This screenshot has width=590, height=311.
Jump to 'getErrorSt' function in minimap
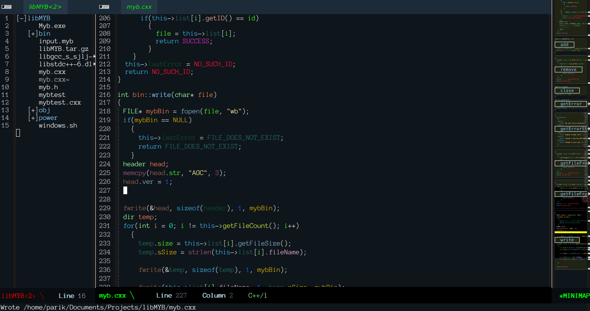(571, 129)
